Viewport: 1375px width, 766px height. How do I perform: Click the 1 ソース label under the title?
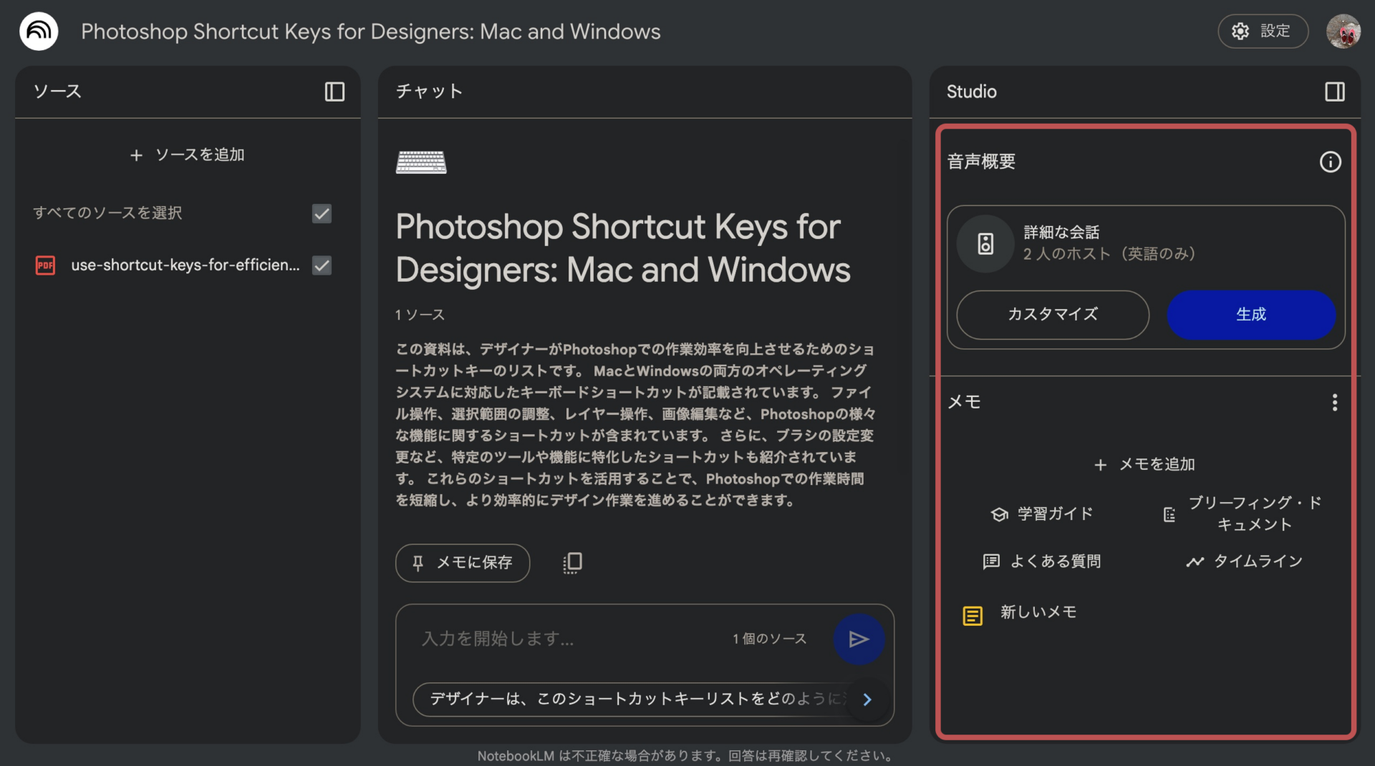point(420,315)
